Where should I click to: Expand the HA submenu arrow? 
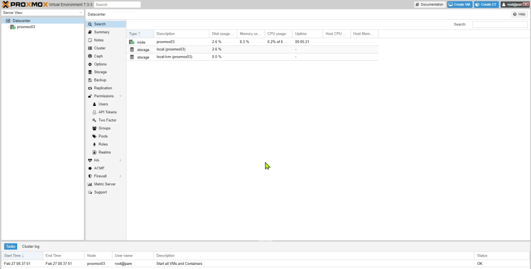pyautogui.click(x=121, y=160)
